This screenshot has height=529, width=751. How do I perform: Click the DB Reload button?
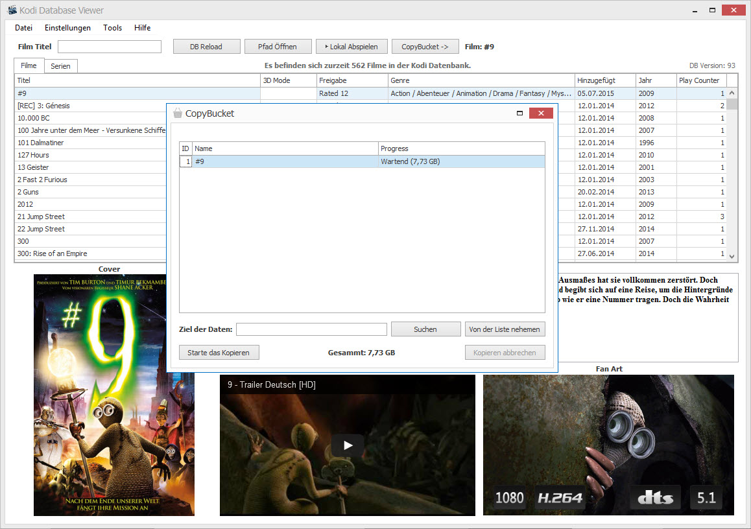[x=206, y=47]
